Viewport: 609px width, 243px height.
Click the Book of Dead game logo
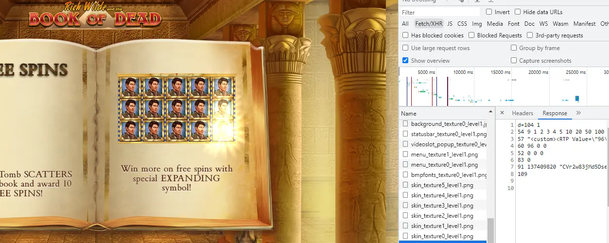(95, 15)
